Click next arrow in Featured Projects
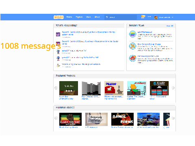 tap(173, 88)
